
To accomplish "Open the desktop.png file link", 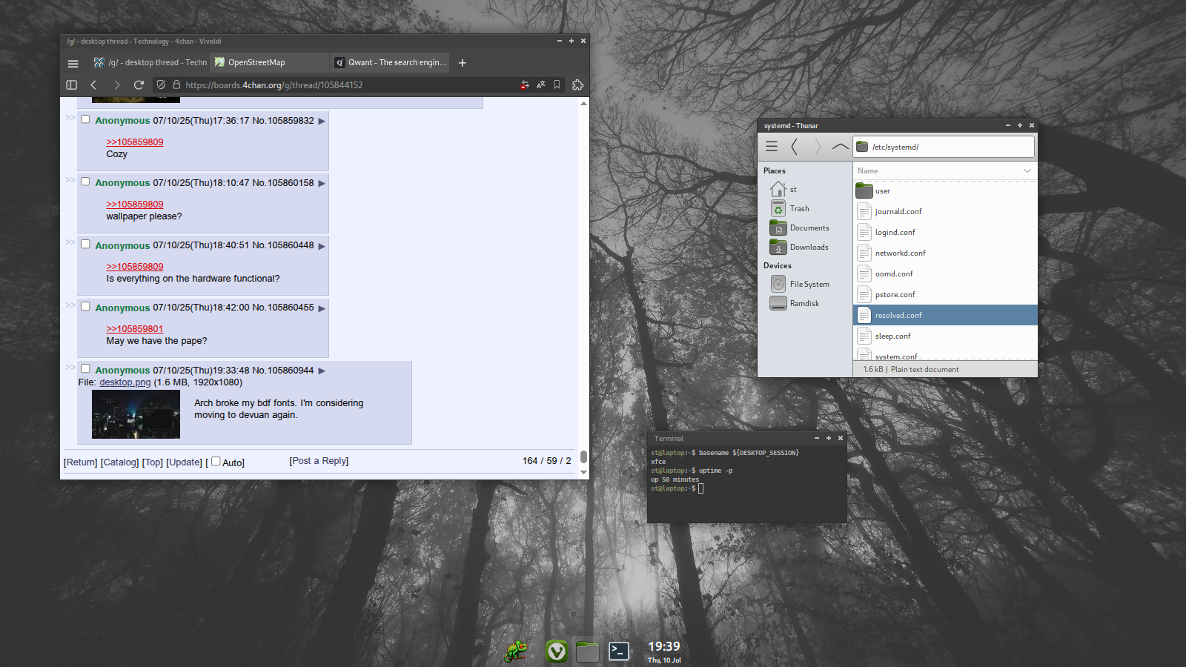I will pos(125,382).
